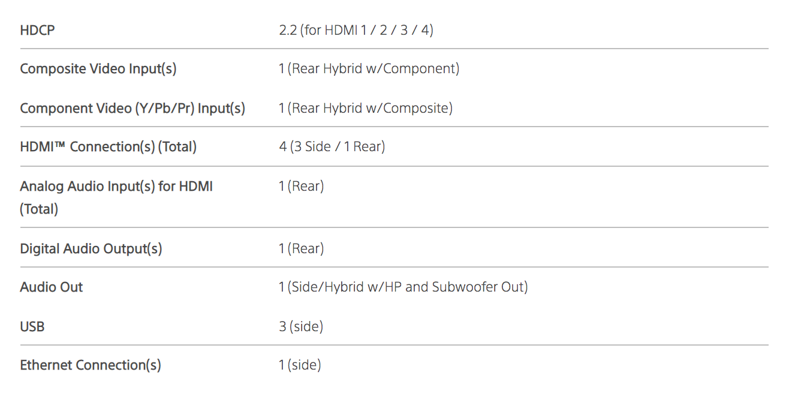789x396 pixels.
Task: Click the HDCP value "2.2 (for HDMI 1 / 2 / 3 / 4)"
Action: pyautogui.click(x=356, y=29)
